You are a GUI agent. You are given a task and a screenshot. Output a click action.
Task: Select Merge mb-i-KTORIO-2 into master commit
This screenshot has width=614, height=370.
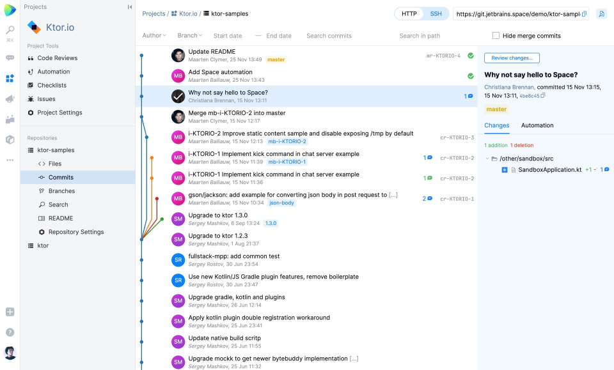click(306, 116)
